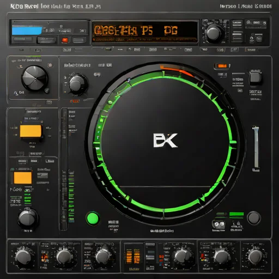Viewport: 279px width, 279px height.
Task: Click the vertical pitch slider right of jog wheel
Action: click(x=256, y=148)
